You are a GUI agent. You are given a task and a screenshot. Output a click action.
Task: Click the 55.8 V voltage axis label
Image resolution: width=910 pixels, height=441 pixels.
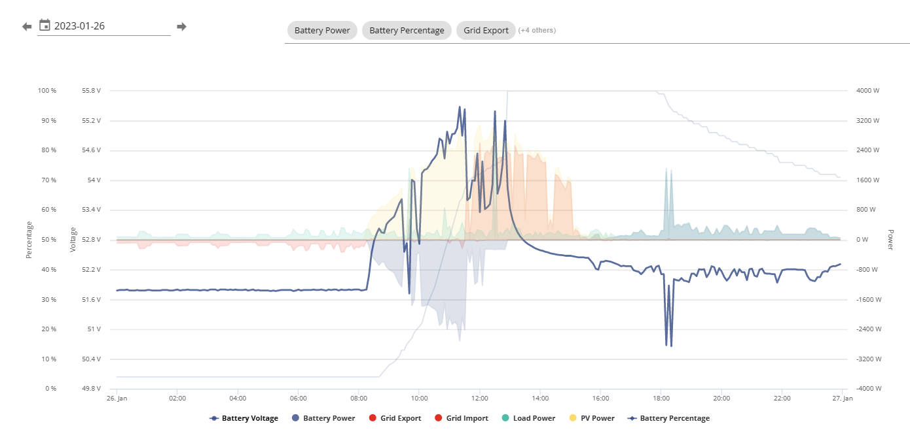pyautogui.click(x=90, y=91)
